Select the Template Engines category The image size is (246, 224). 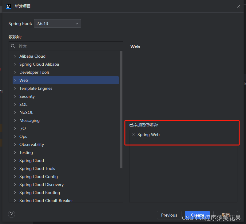[36, 88]
